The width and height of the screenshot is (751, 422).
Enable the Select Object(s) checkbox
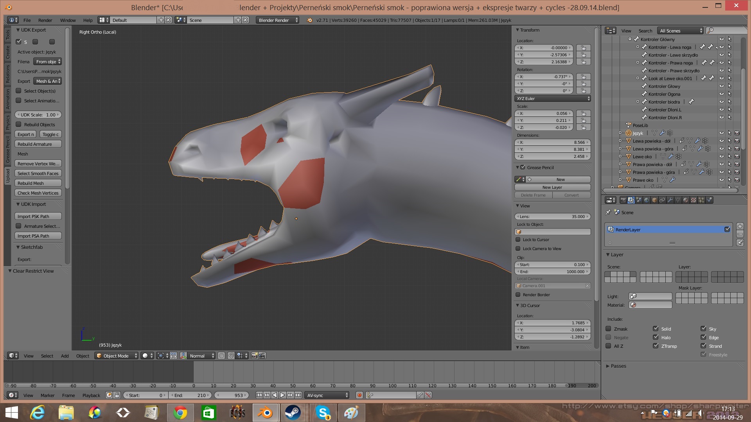pos(18,91)
